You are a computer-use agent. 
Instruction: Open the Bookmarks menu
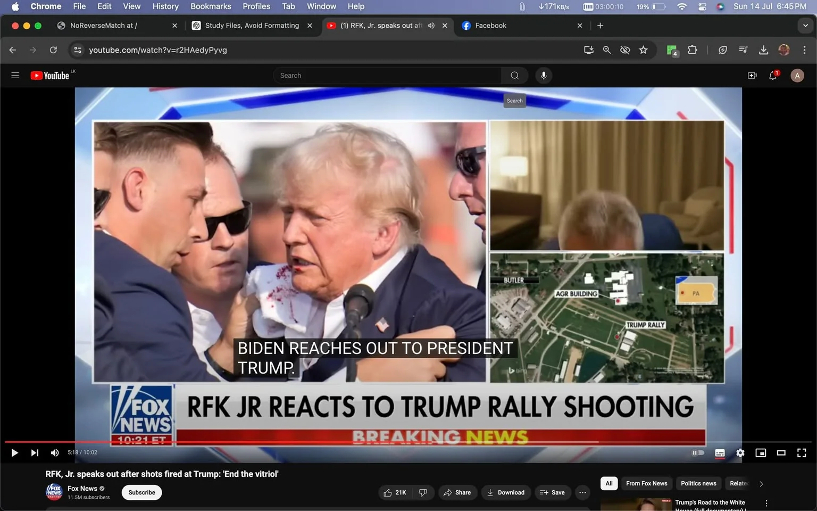coord(211,6)
